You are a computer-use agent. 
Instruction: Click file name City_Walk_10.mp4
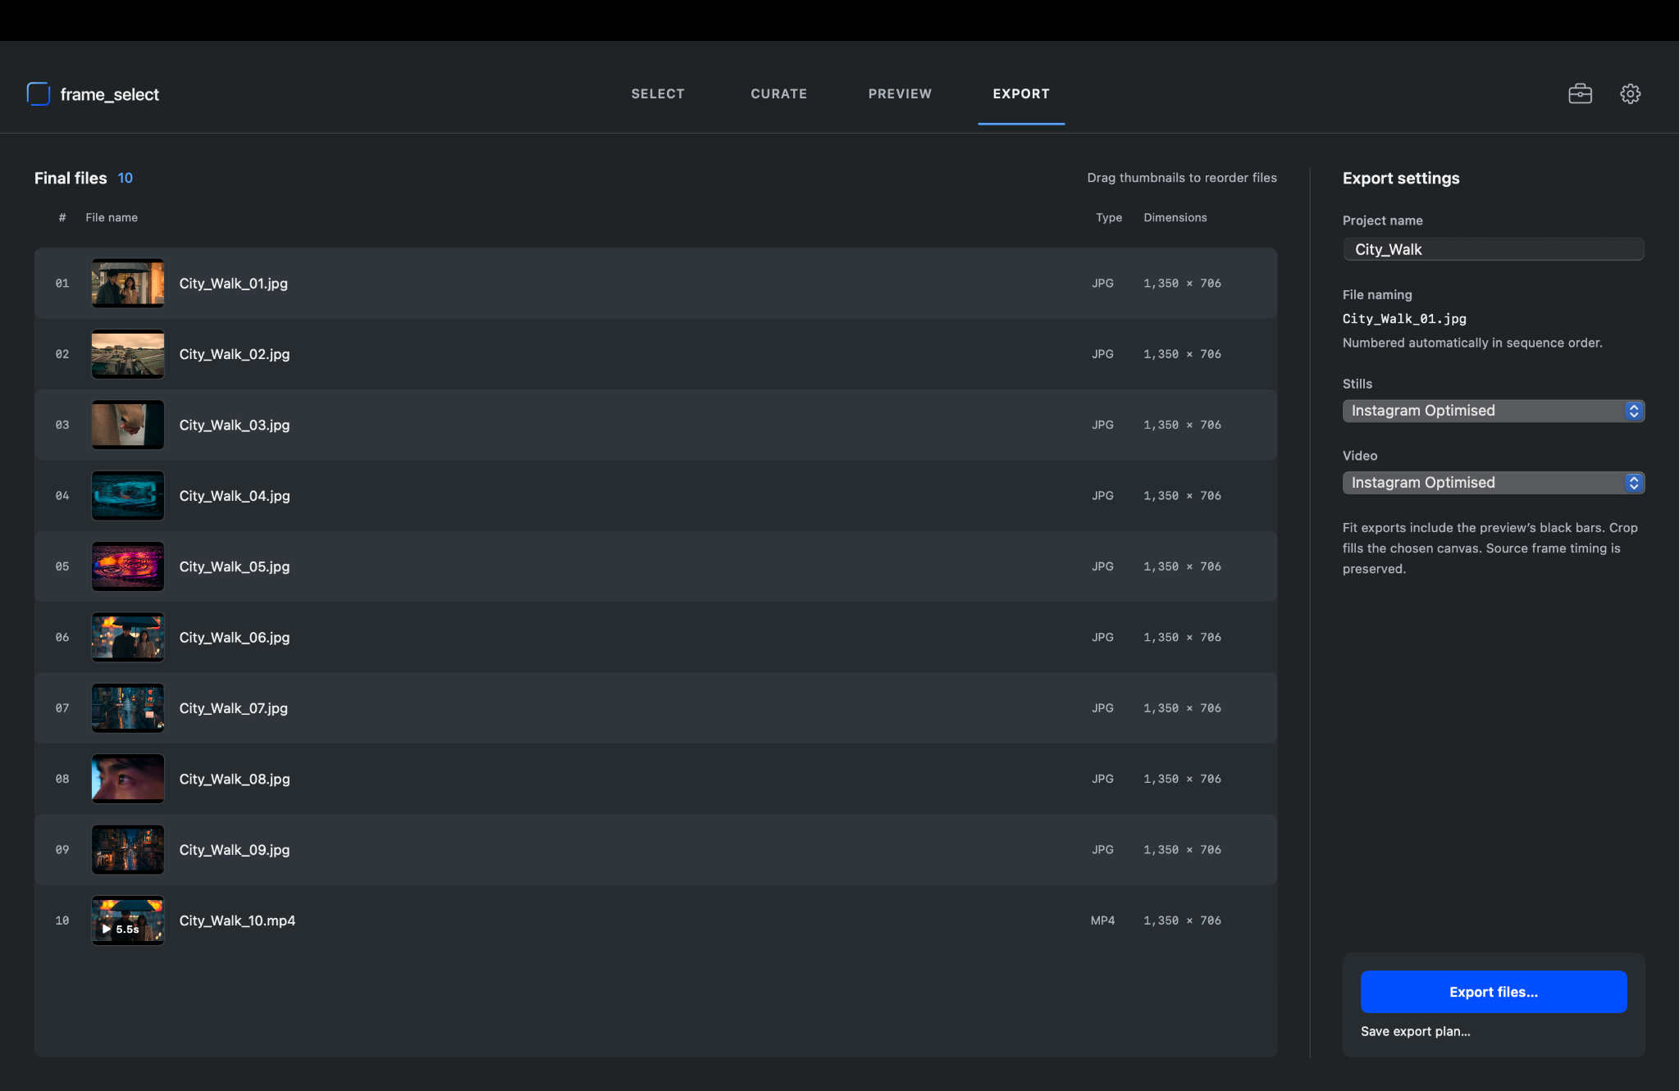pyautogui.click(x=237, y=921)
